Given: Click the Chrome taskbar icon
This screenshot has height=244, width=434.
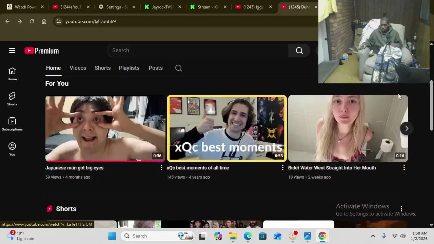Looking at the screenshot, I should (x=322, y=236).
